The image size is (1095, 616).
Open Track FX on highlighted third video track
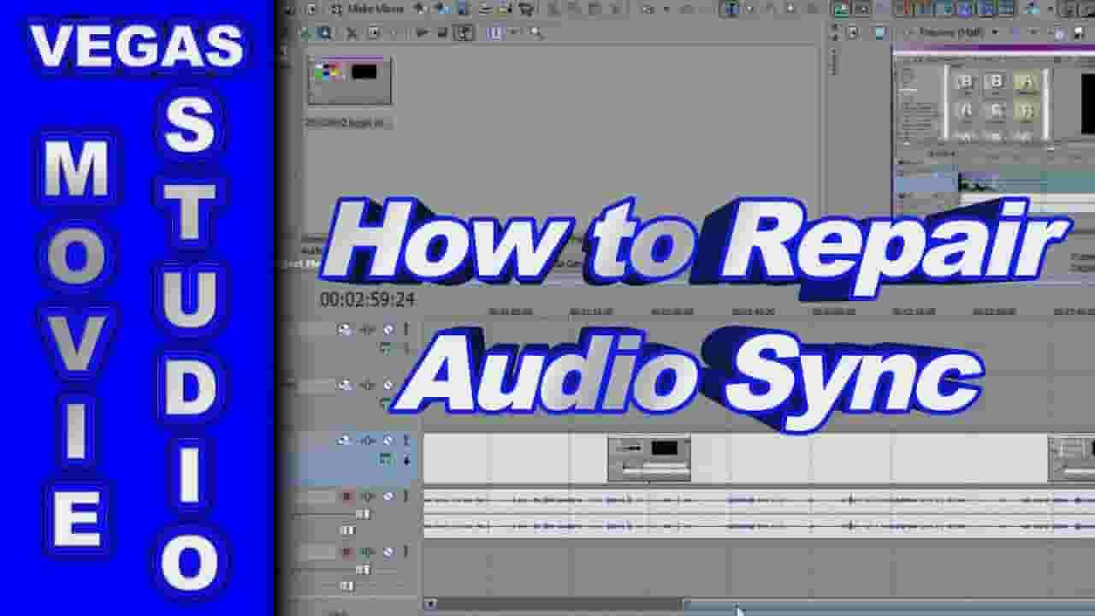[x=368, y=441]
